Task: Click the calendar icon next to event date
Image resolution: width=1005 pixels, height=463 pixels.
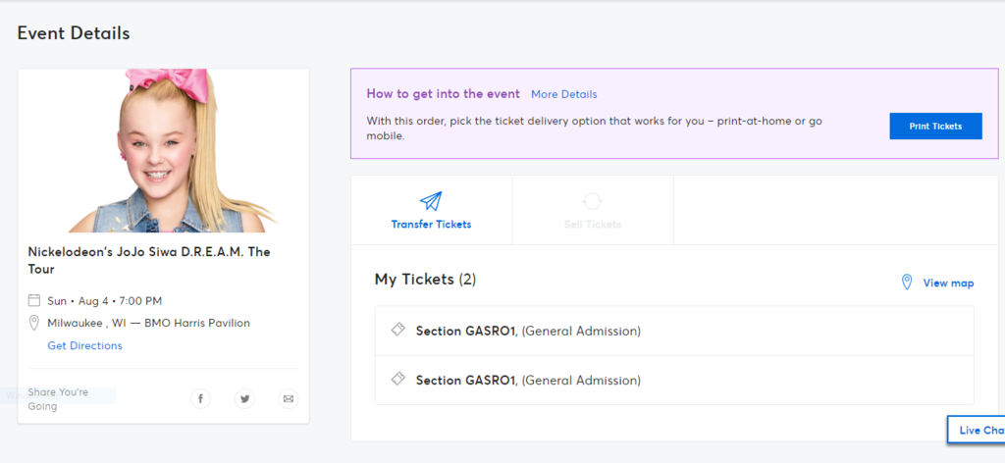Action: (34, 300)
